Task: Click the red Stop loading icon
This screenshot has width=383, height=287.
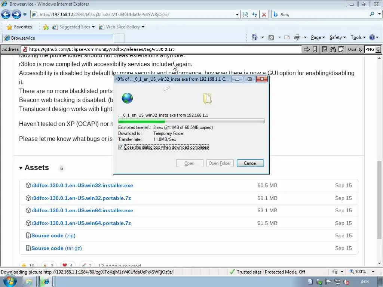Action: tap(264, 15)
